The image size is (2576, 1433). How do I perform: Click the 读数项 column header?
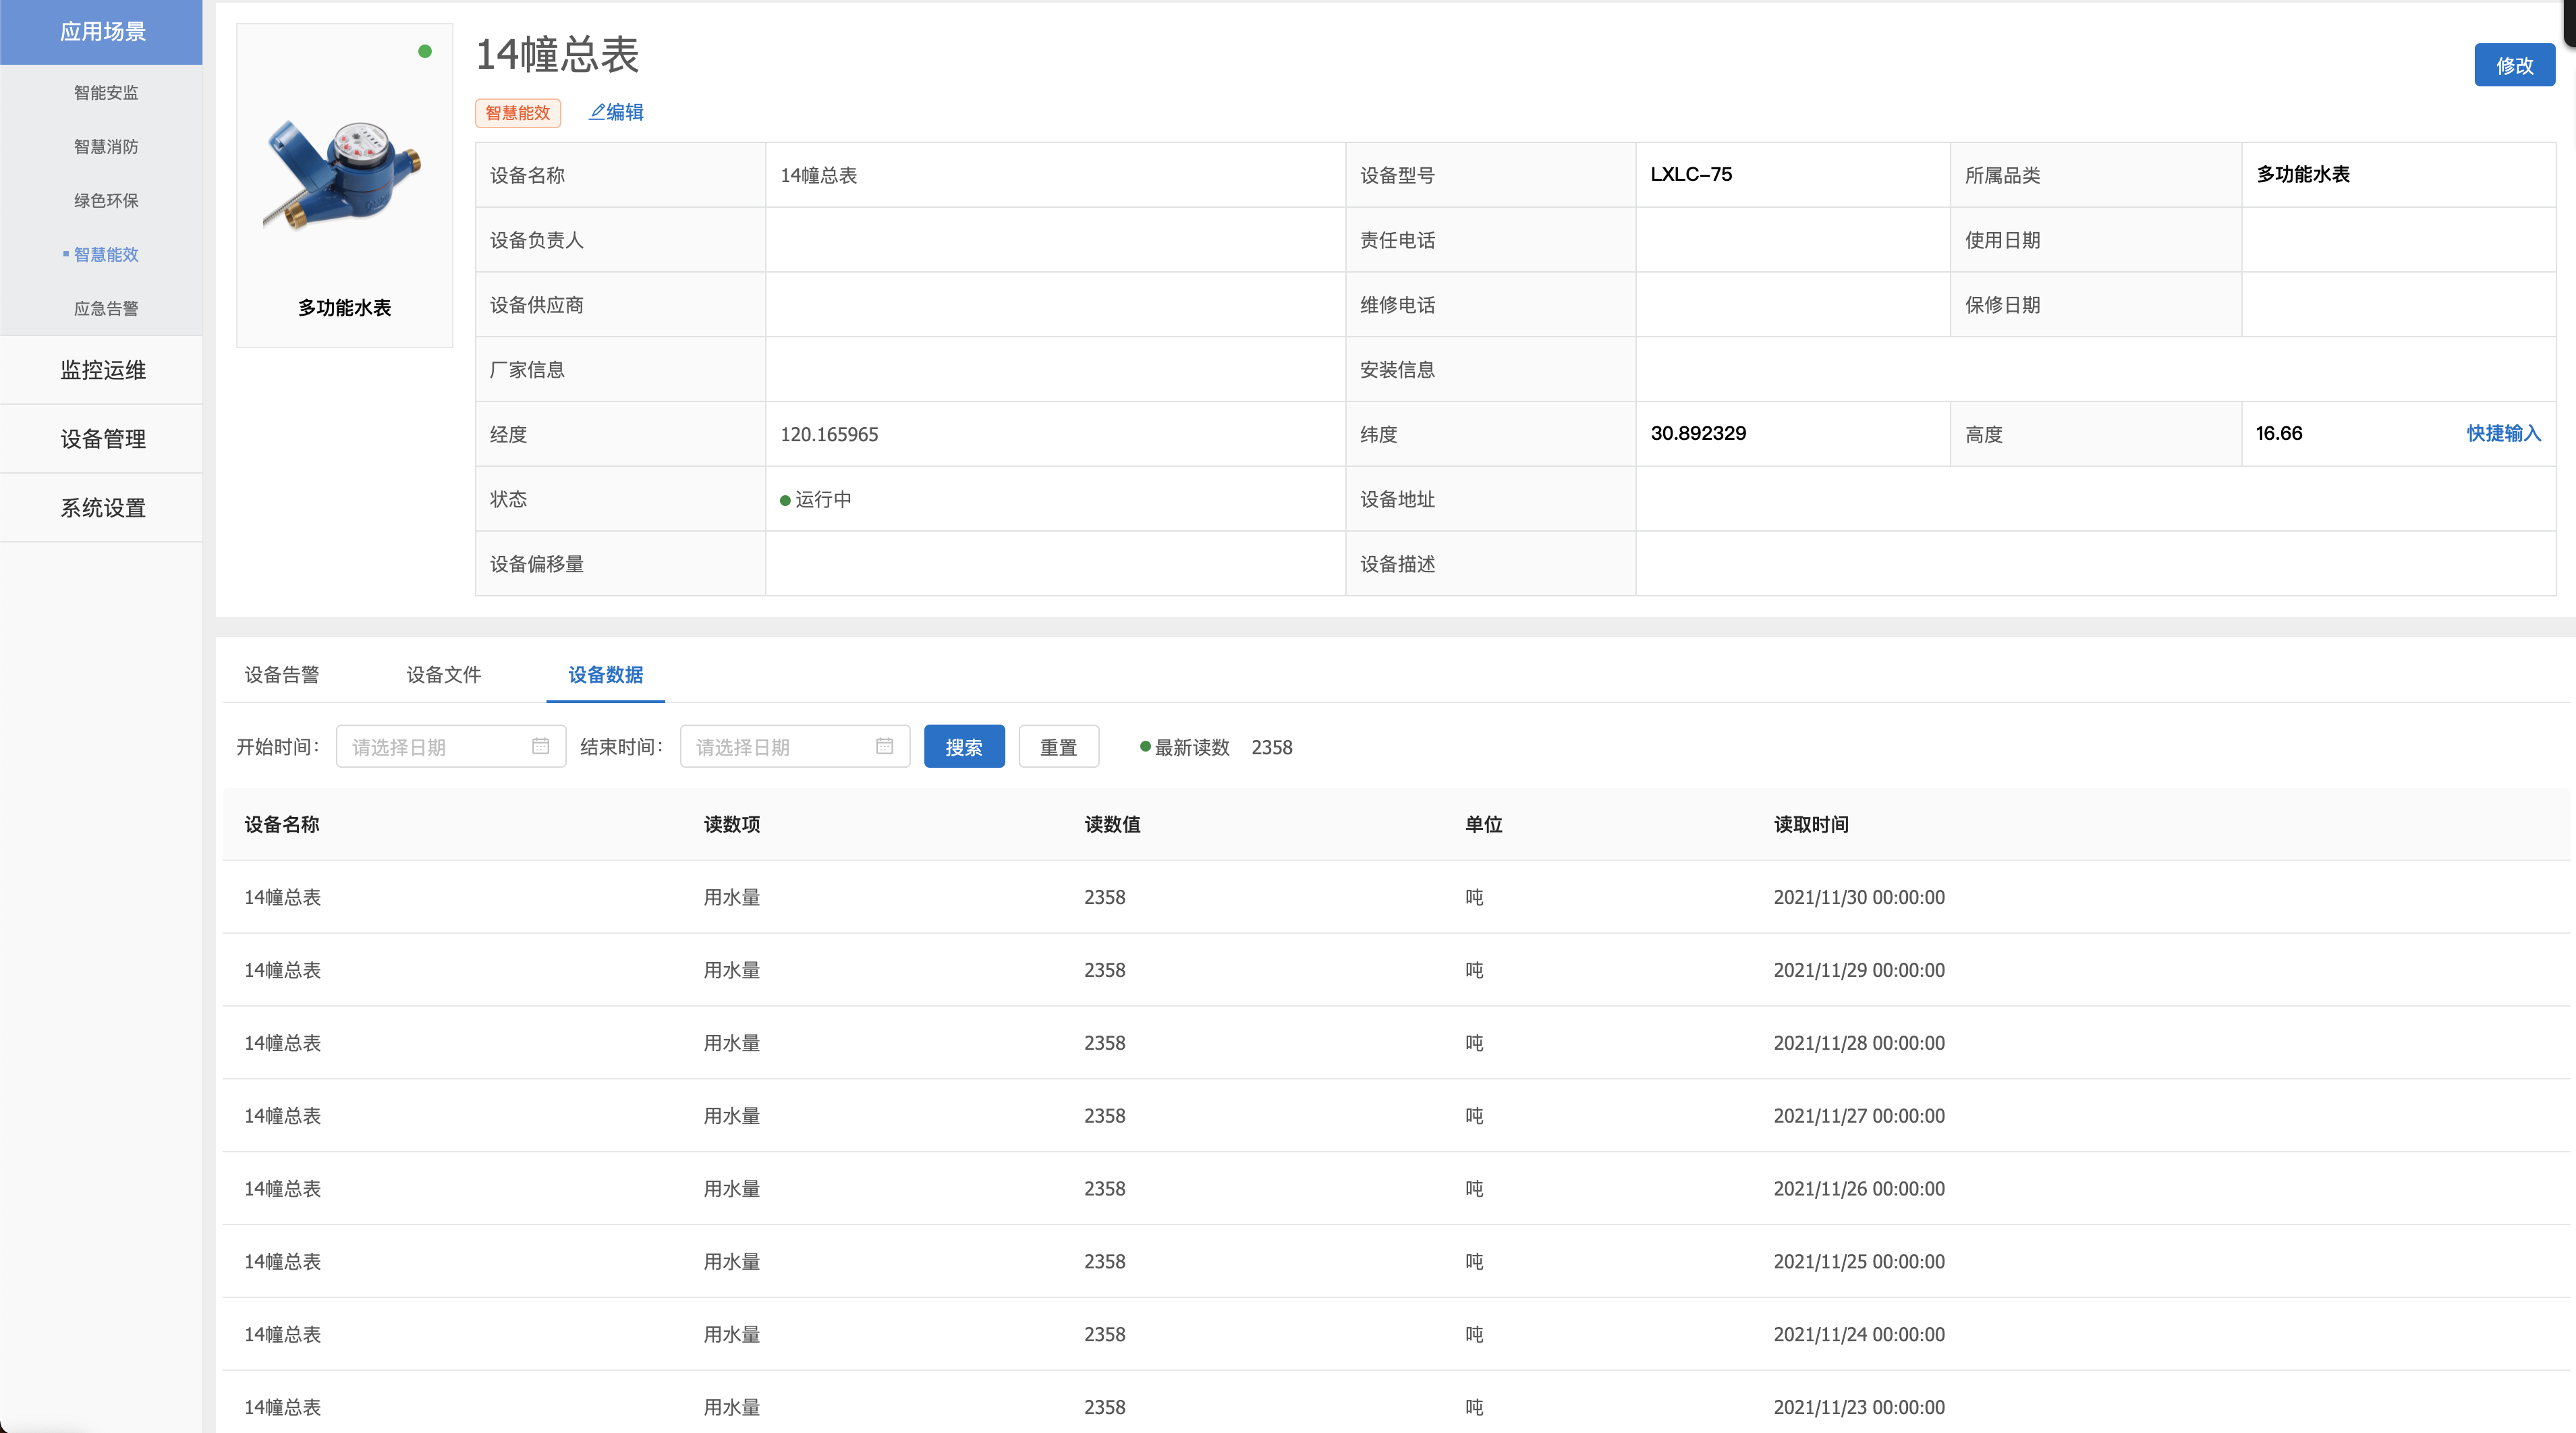click(x=731, y=824)
